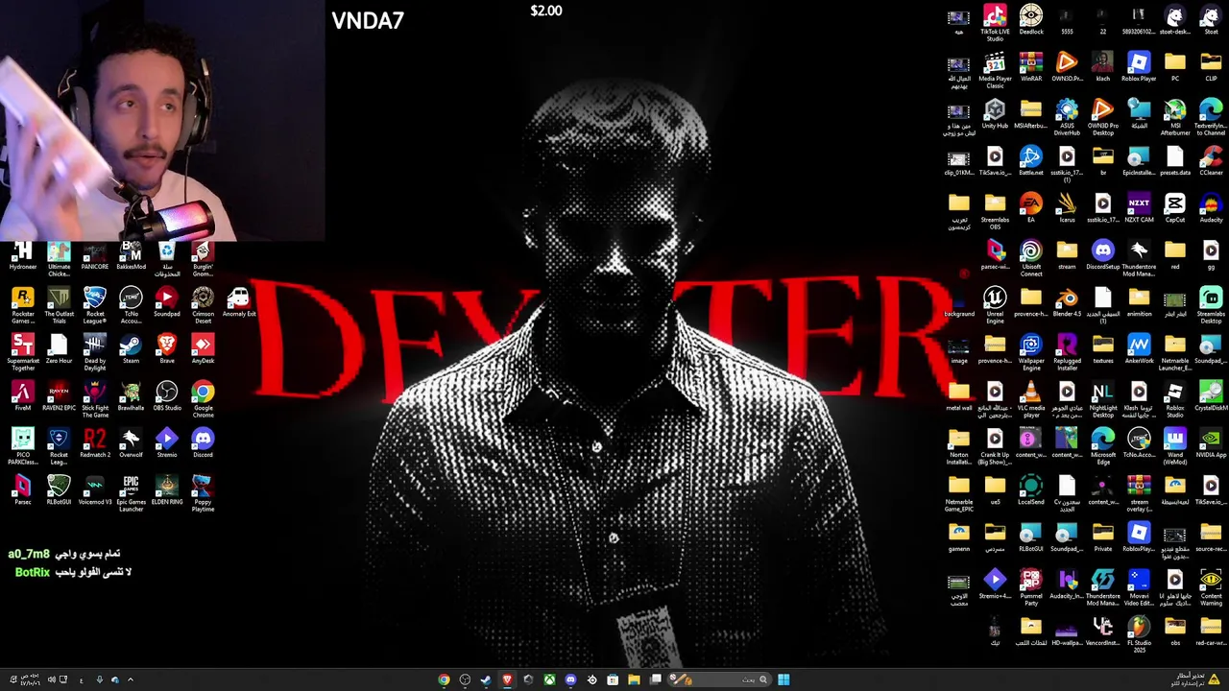This screenshot has width=1229, height=691.
Task: Open the Icarus game shortcut
Action: [x=1067, y=207]
